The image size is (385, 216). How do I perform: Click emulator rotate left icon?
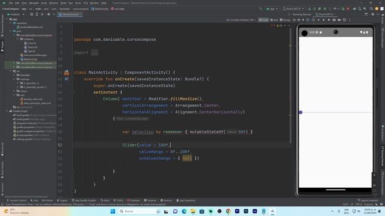pyautogui.click(x=307, y=20)
